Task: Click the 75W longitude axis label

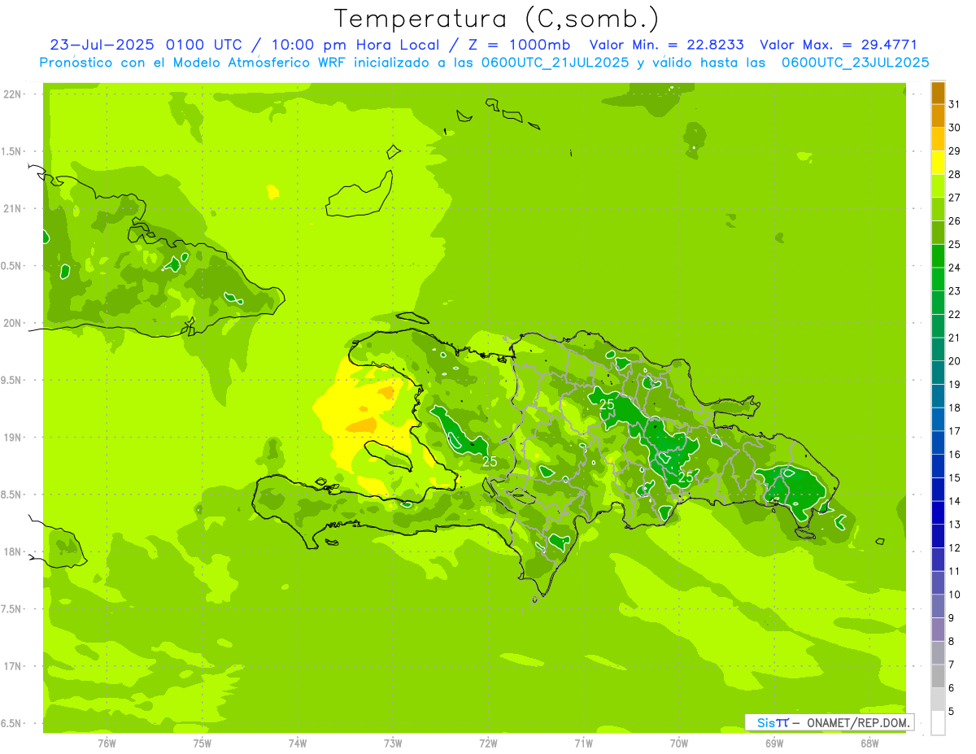Action: (202, 743)
